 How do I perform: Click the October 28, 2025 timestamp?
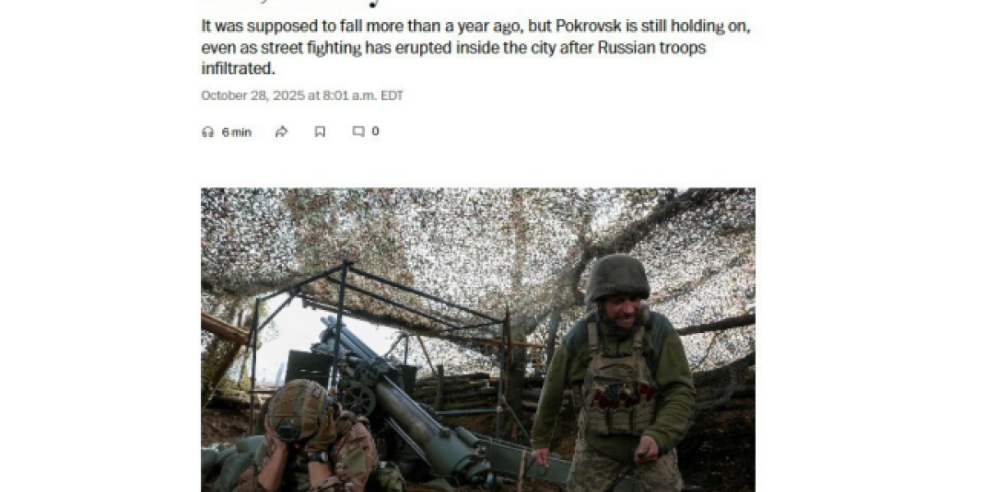click(x=302, y=96)
